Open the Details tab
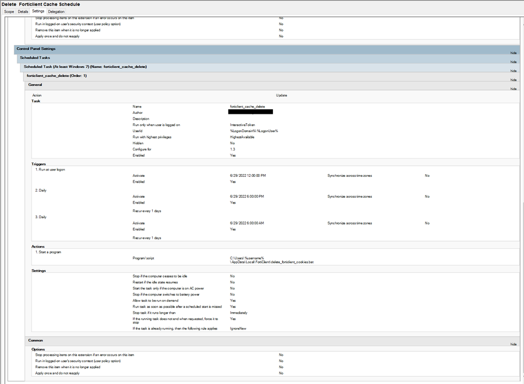Image resolution: width=524 pixels, height=384 pixels. click(23, 12)
